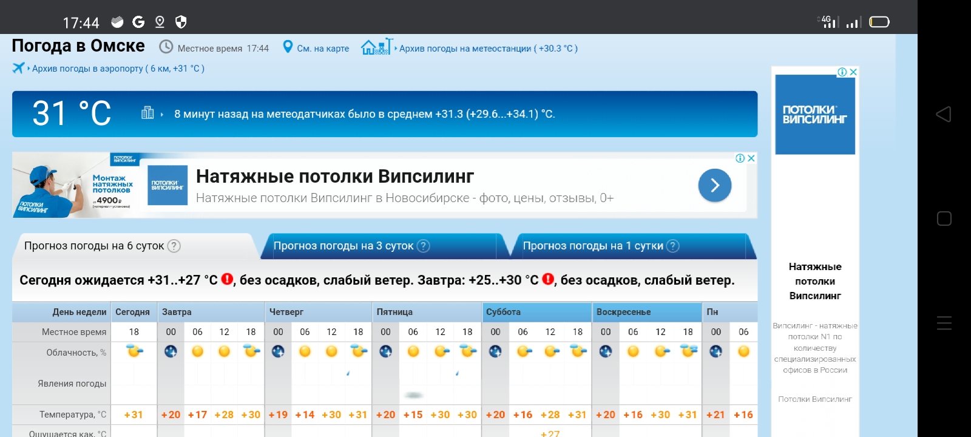Open airport weather archive link
This screenshot has width=971, height=437.
tap(118, 69)
